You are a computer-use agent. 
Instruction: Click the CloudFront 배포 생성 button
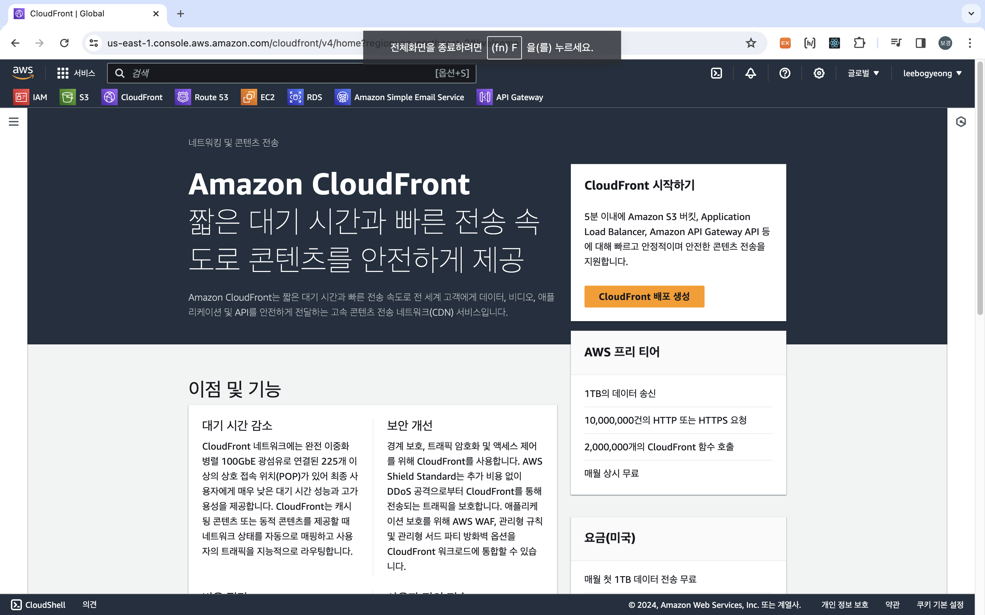pyautogui.click(x=644, y=297)
